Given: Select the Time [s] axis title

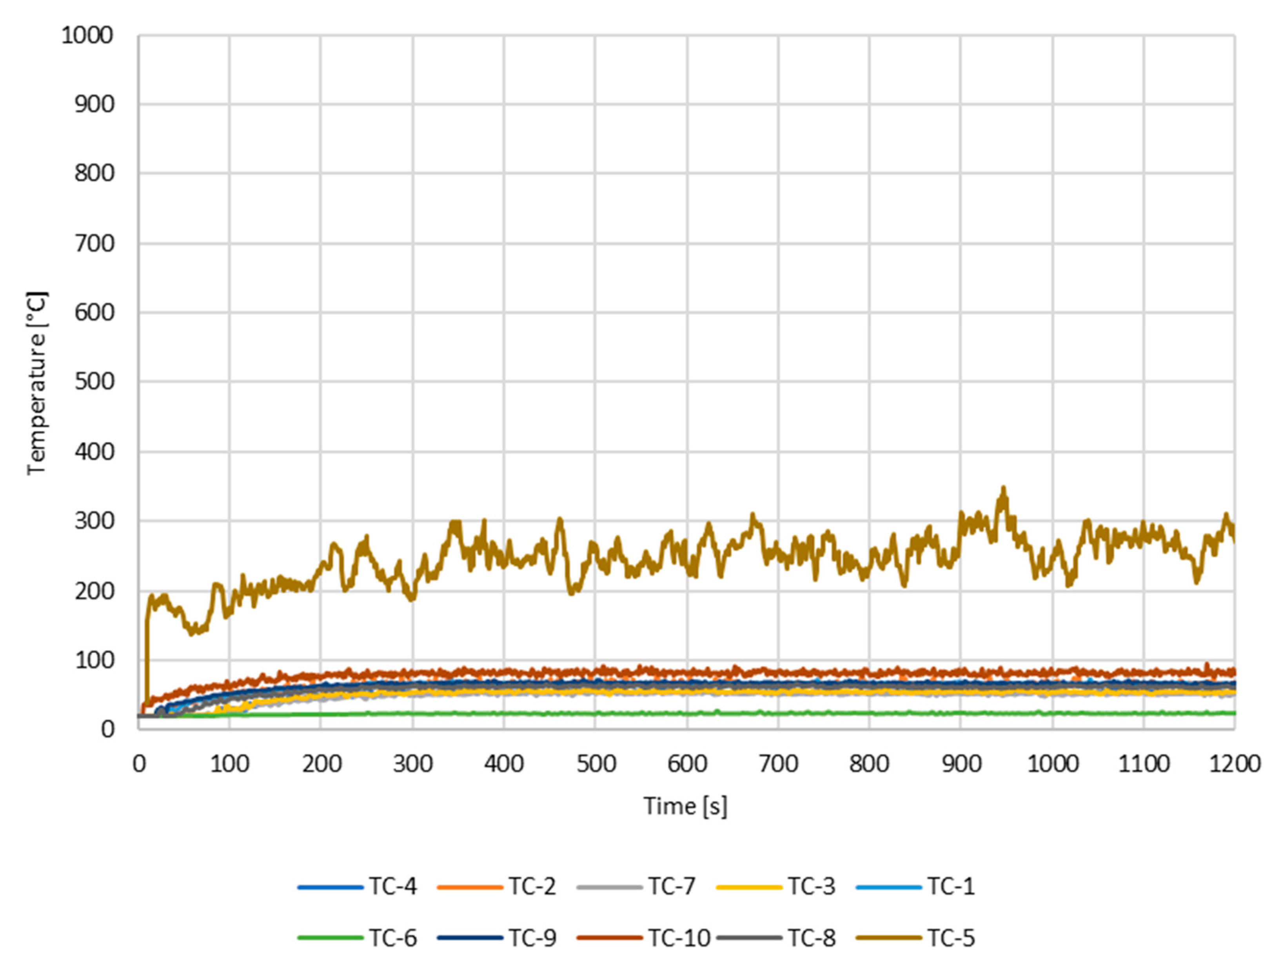Looking at the screenshot, I should (x=685, y=806).
